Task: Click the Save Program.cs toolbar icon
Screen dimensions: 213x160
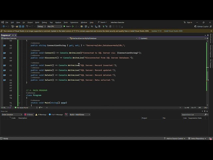Action: 20,26
